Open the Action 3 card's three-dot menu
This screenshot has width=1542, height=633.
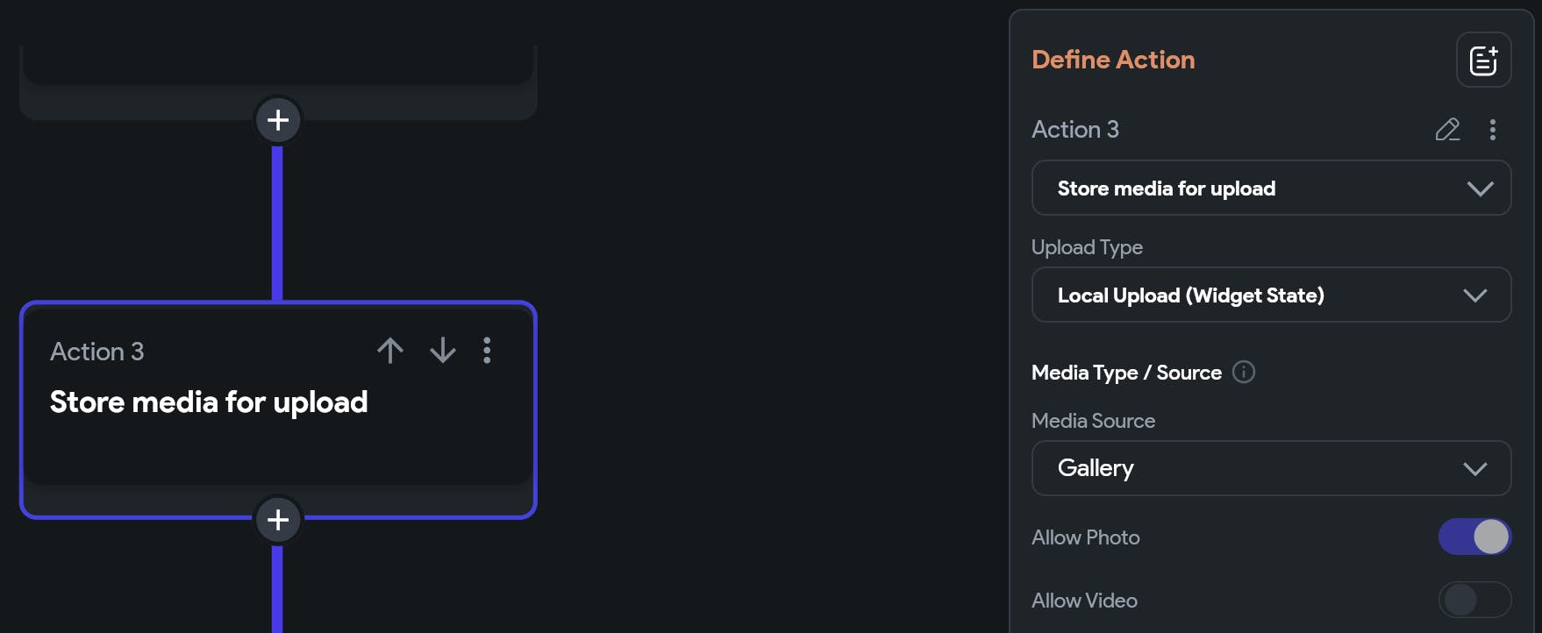pos(487,351)
